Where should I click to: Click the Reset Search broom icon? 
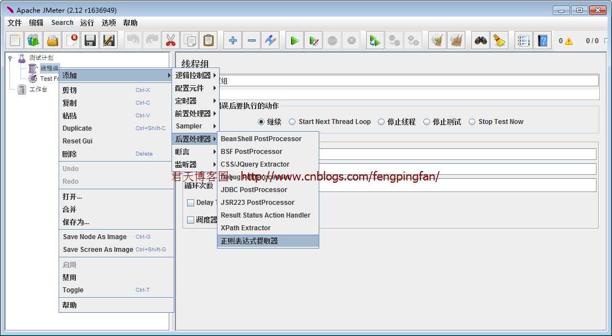point(499,40)
